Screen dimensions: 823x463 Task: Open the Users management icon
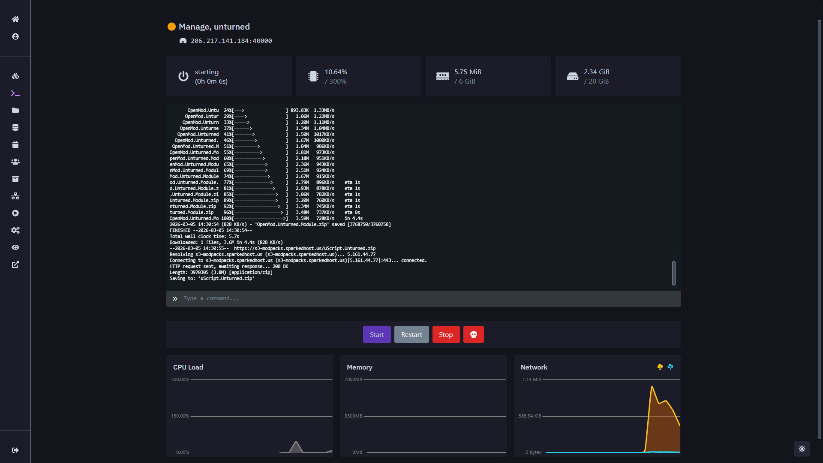pyautogui.click(x=15, y=162)
